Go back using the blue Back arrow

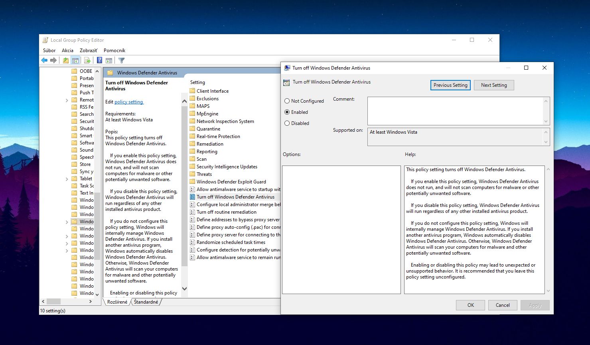pyautogui.click(x=44, y=60)
